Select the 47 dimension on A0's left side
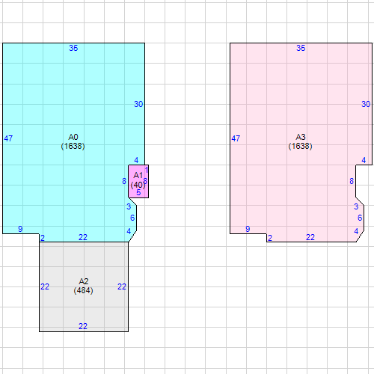Screen dimensions: 374x374 coord(8,138)
